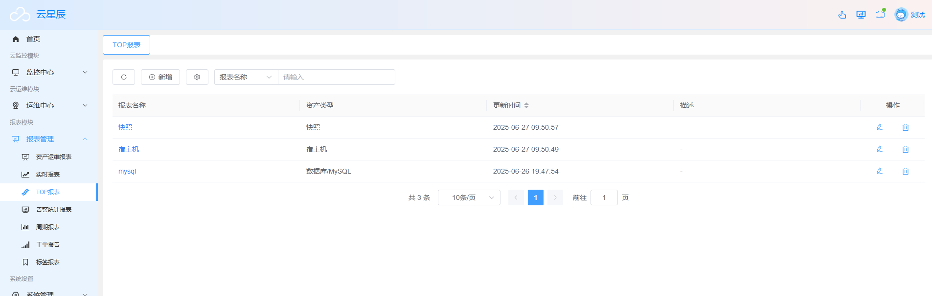The height and width of the screenshot is (296, 932).
Task: Expand the 运维中心 chevron
Action: point(85,105)
